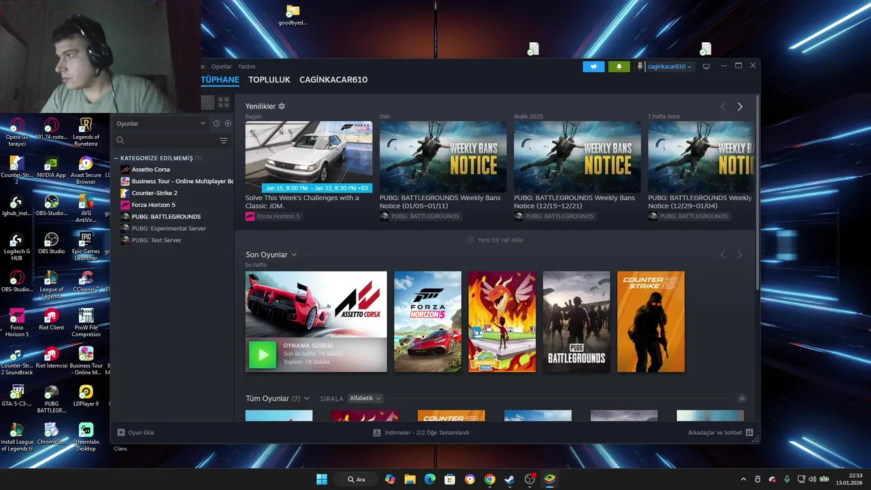Click the Windows Start button
This screenshot has width=871, height=490.
point(322,479)
